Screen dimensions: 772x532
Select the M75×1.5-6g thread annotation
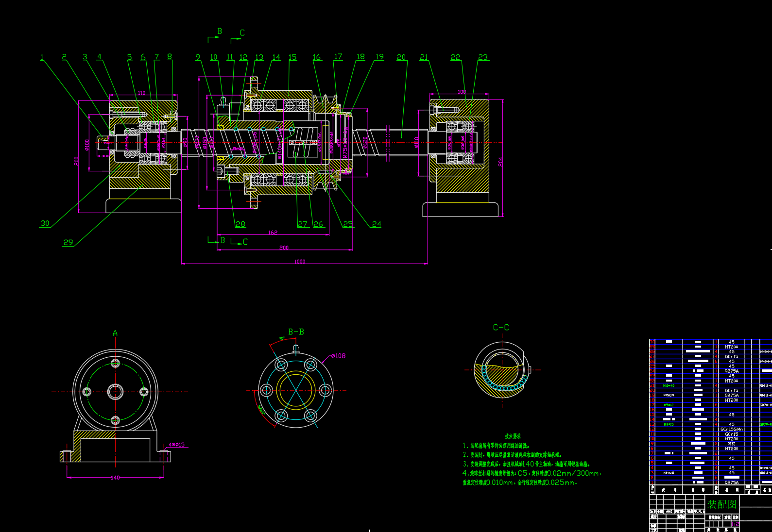[345, 143]
